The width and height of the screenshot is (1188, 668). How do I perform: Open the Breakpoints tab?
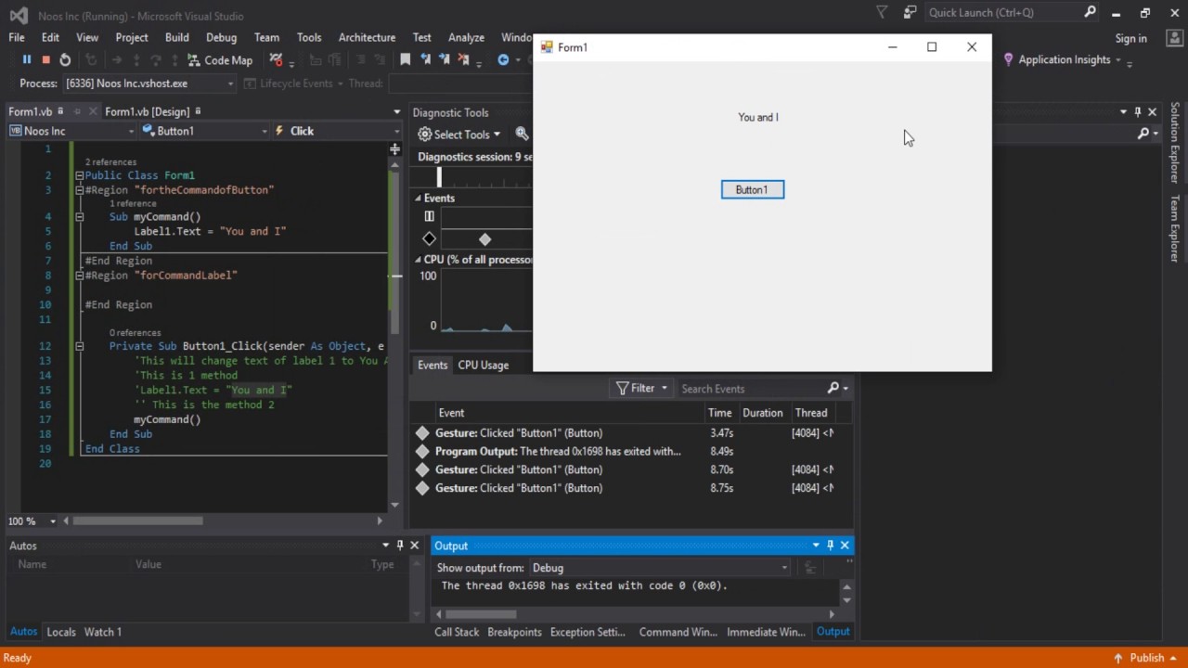click(x=514, y=632)
